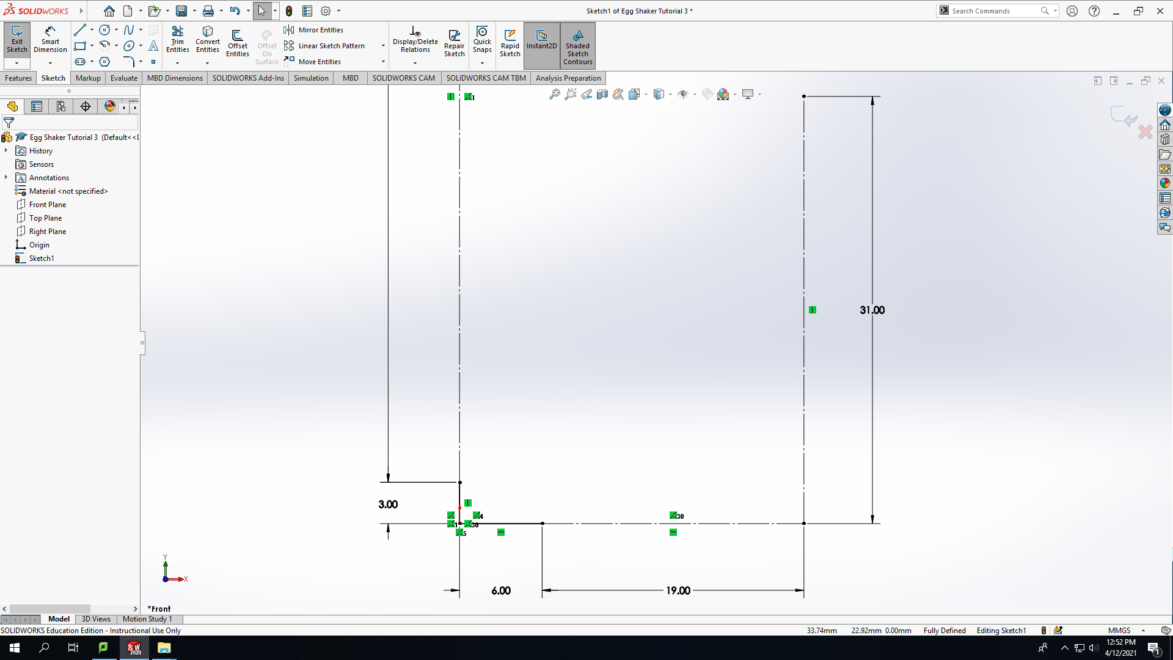1173x660 pixels.
Task: Expand the Annotations tree node
Action: tap(6, 178)
